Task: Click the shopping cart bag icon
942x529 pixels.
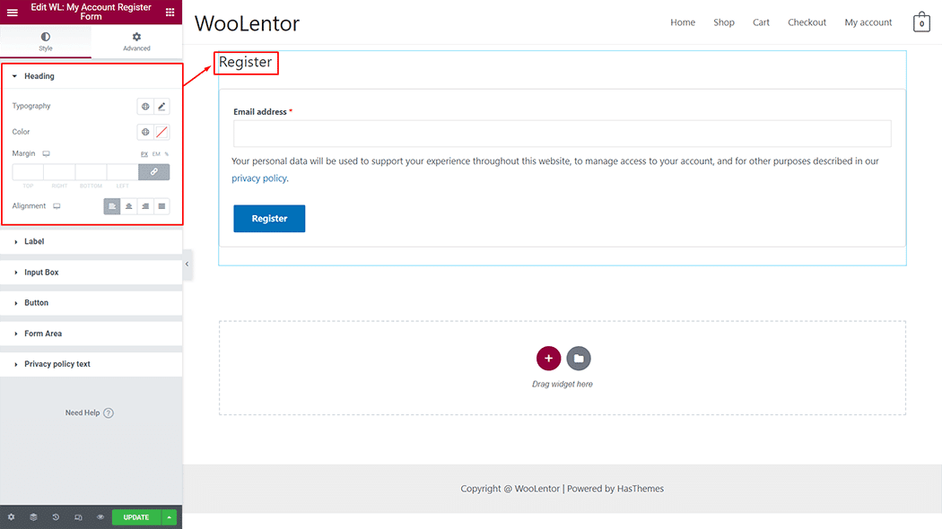Action: [921, 22]
